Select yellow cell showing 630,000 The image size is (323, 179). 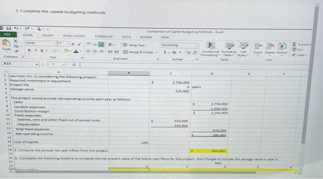[x=208, y=151]
